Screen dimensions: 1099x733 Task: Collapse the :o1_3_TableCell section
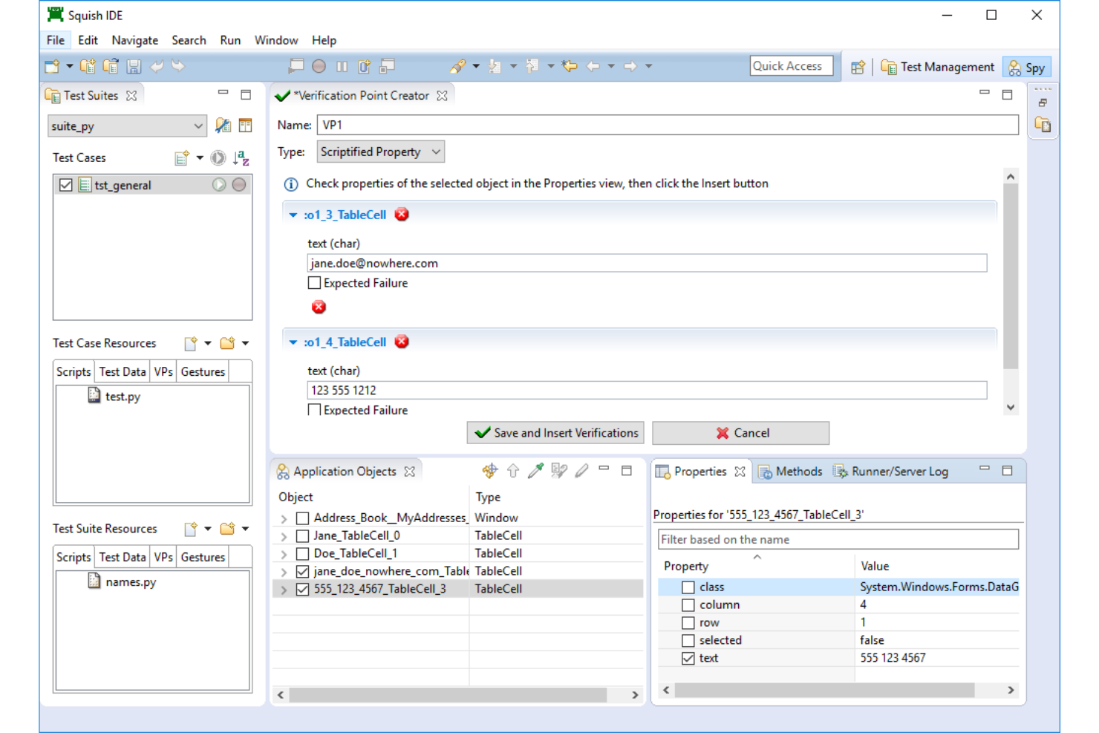tap(293, 215)
